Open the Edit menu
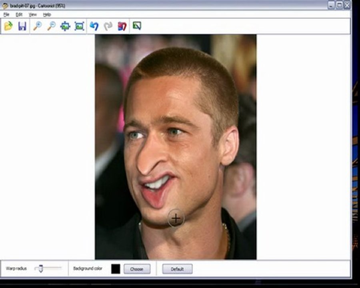This screenshot has width=360, height=288. (19, 15)
